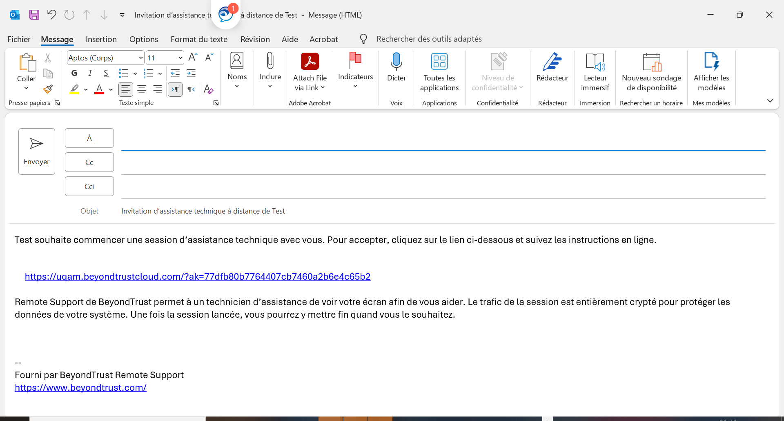Open the Révision ribbon tab
Image resolution: width=784 pixels, height=421 pixels.
(255, 39)
